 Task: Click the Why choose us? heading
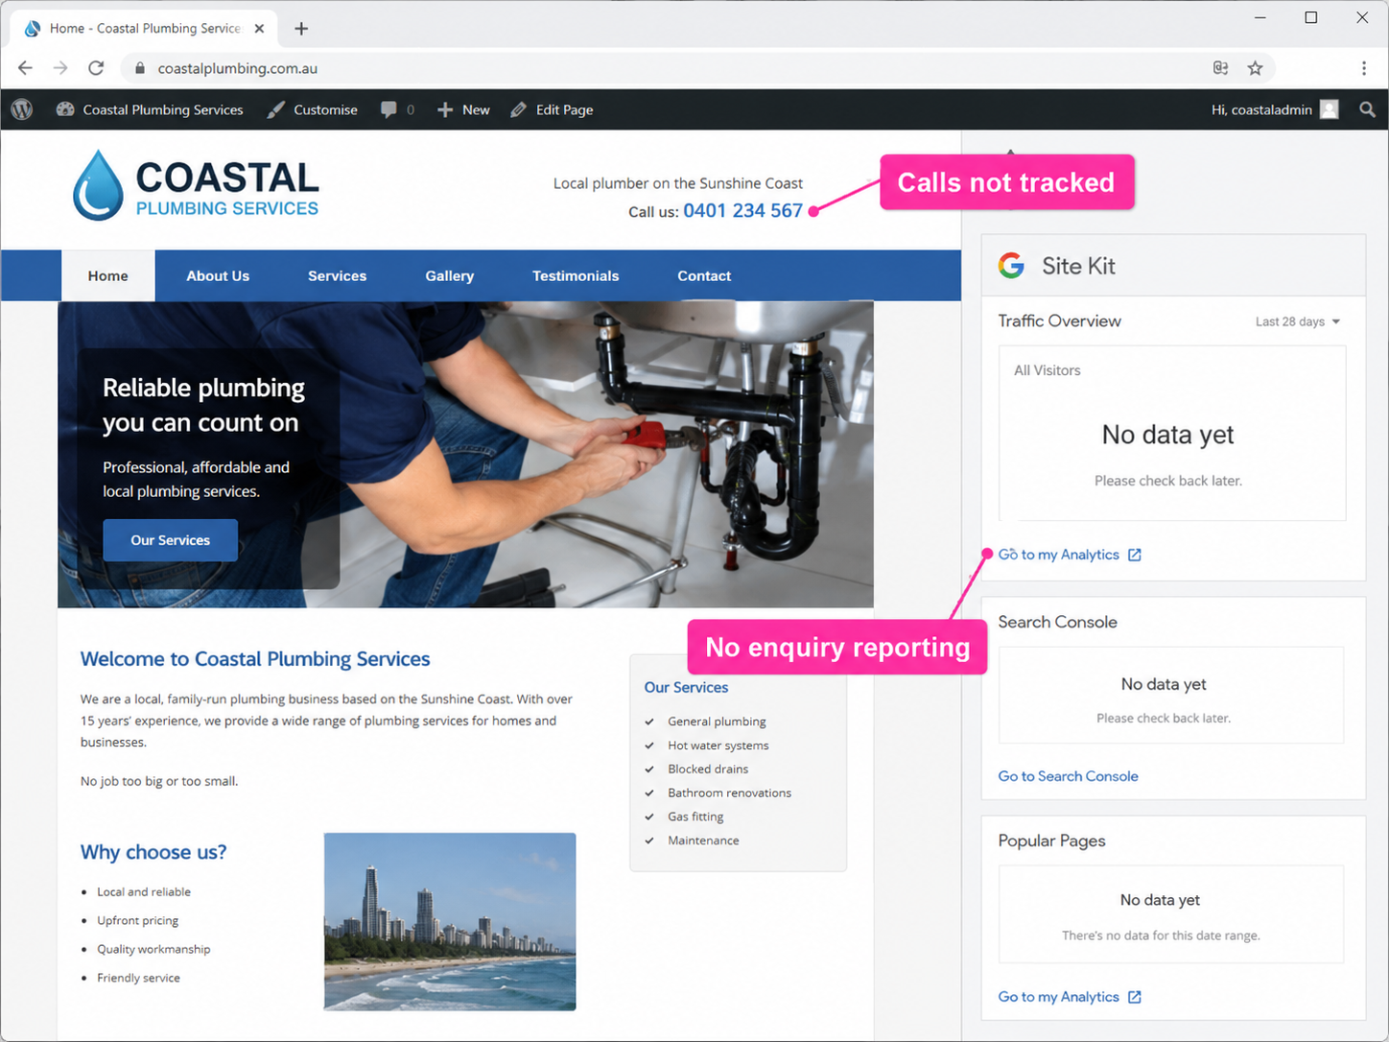click(153, 852)
